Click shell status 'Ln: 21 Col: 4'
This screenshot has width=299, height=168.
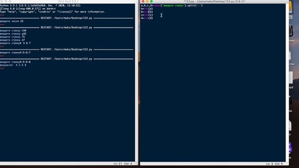point(123,164)
